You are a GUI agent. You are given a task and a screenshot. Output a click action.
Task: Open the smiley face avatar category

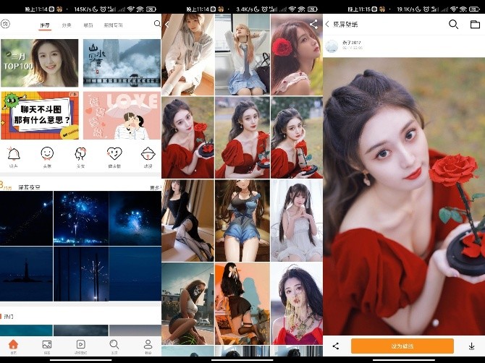click(47, 154)
